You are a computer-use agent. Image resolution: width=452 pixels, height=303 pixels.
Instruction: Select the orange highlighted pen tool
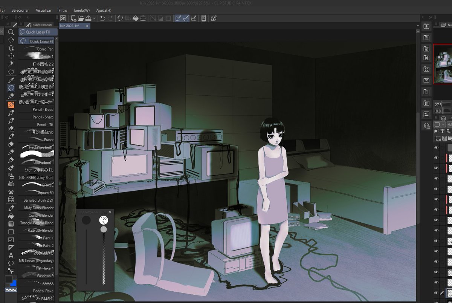[11, 104]
